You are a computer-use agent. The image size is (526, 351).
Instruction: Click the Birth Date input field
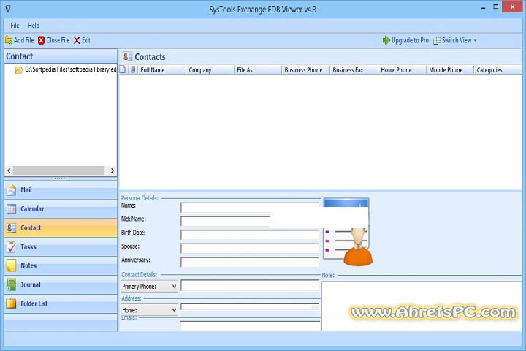[x=250, y=235]
